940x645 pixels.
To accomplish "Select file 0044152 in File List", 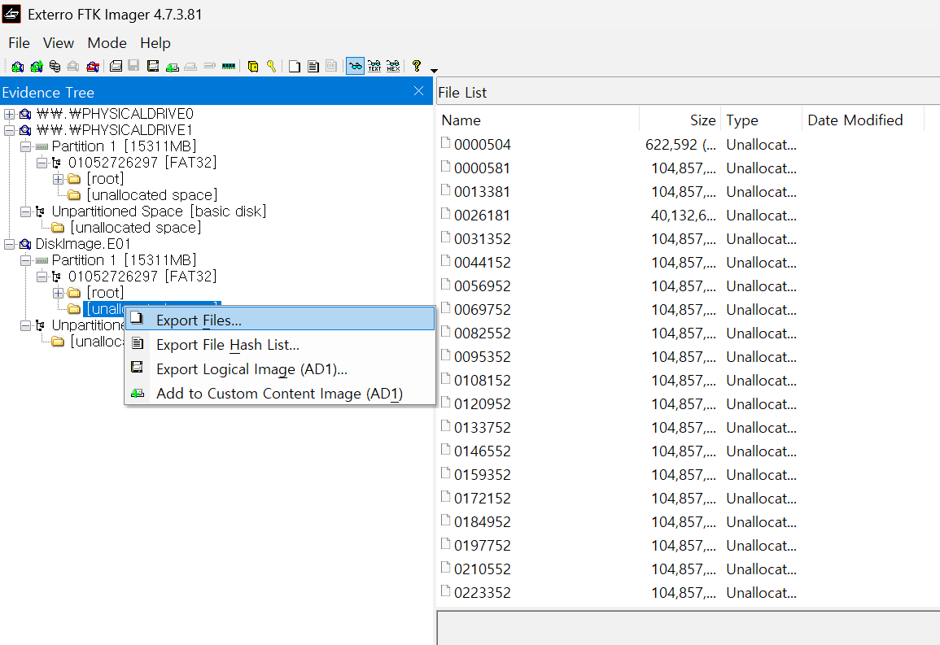I will 482,263.
